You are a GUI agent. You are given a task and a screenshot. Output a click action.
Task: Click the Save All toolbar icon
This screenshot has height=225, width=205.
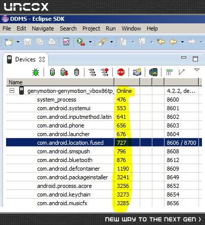click(39, 42)
